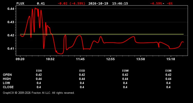Viewport: 193px width, 103px height.
Task: Click the change value -0.02 (-4.59%)
Action: coord(71,3)
